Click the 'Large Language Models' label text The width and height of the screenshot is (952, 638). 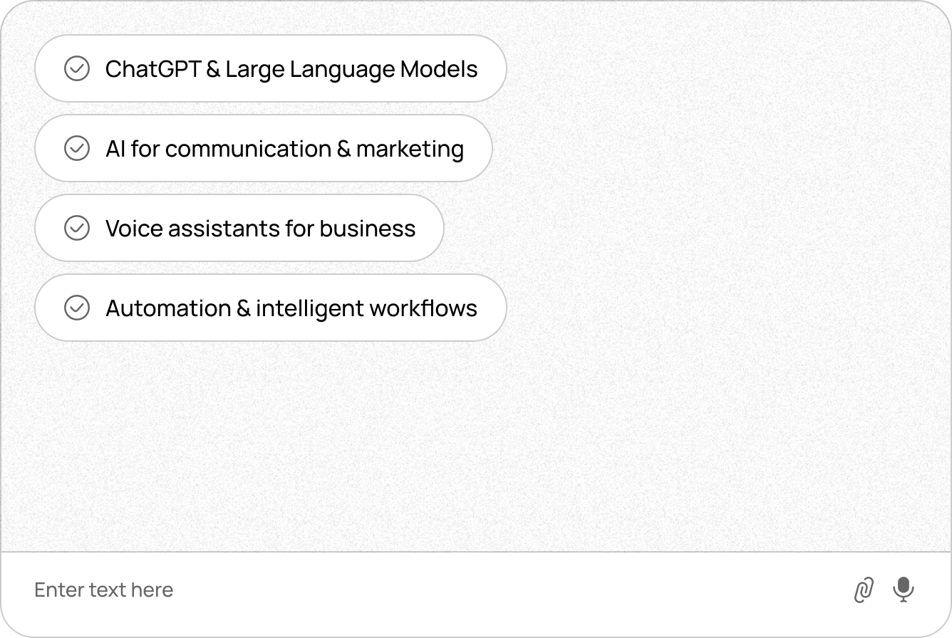click(x=351, y=70)
